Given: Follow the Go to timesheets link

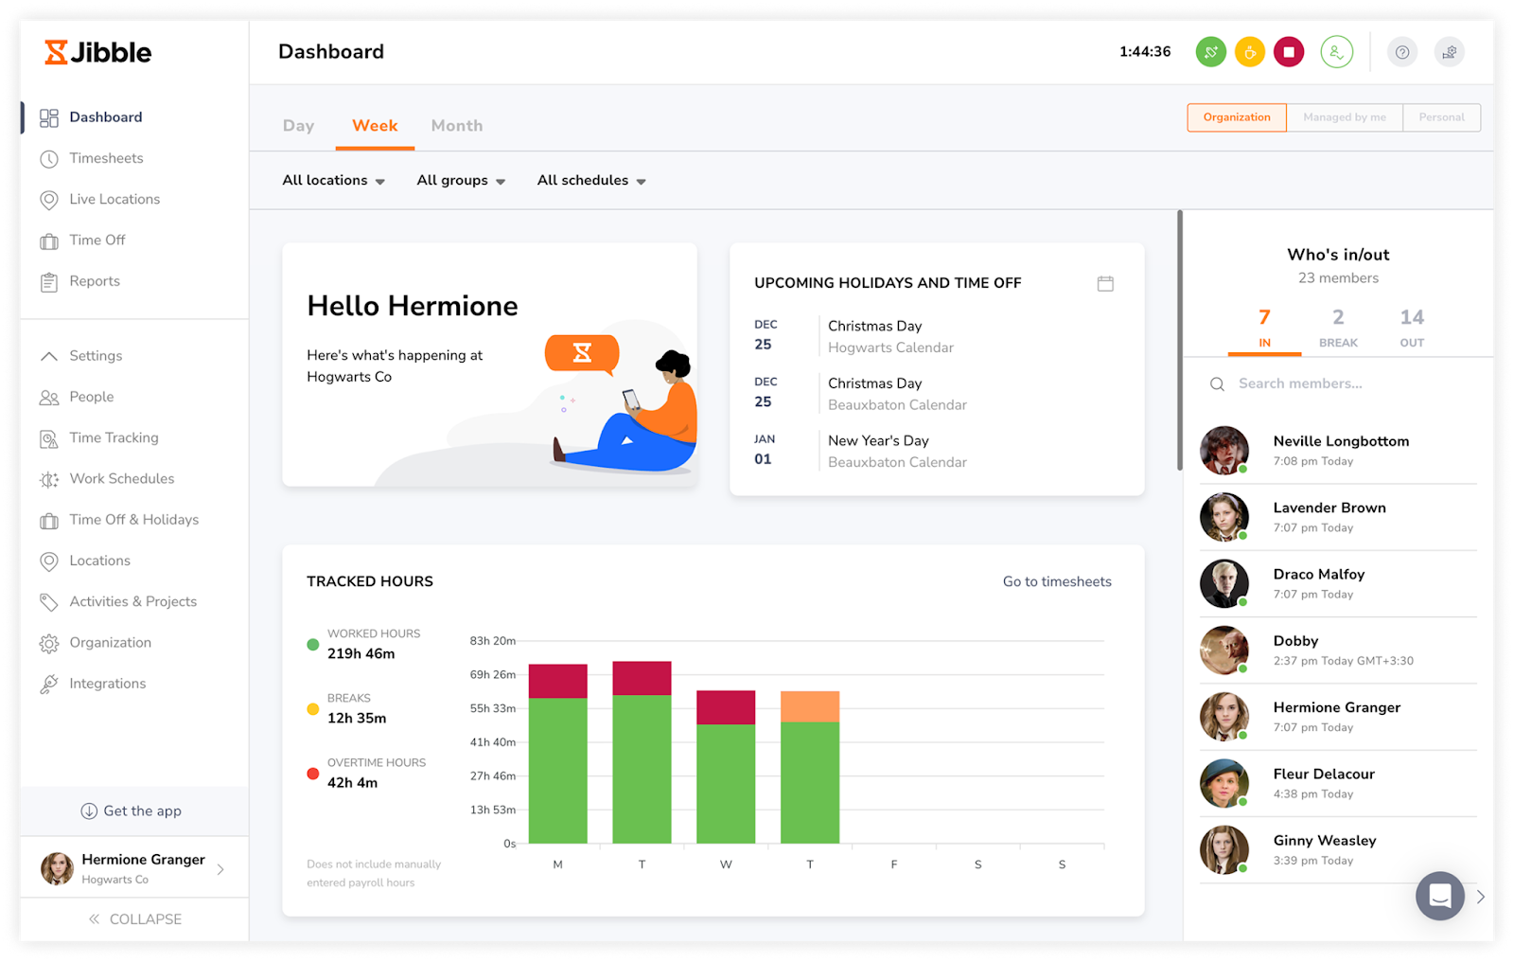Looking at the screenshot, I should coord(1057,581).
